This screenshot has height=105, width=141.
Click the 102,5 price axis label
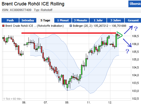(x=135, y=99)
